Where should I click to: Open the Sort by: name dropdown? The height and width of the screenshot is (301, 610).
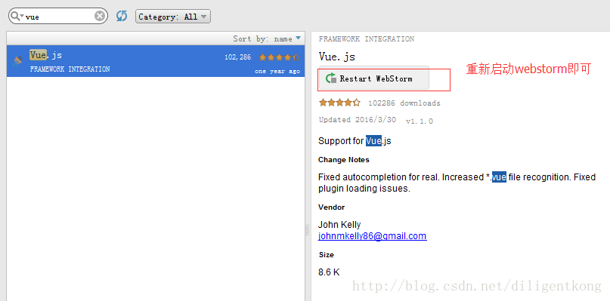(x=267, y=38)
